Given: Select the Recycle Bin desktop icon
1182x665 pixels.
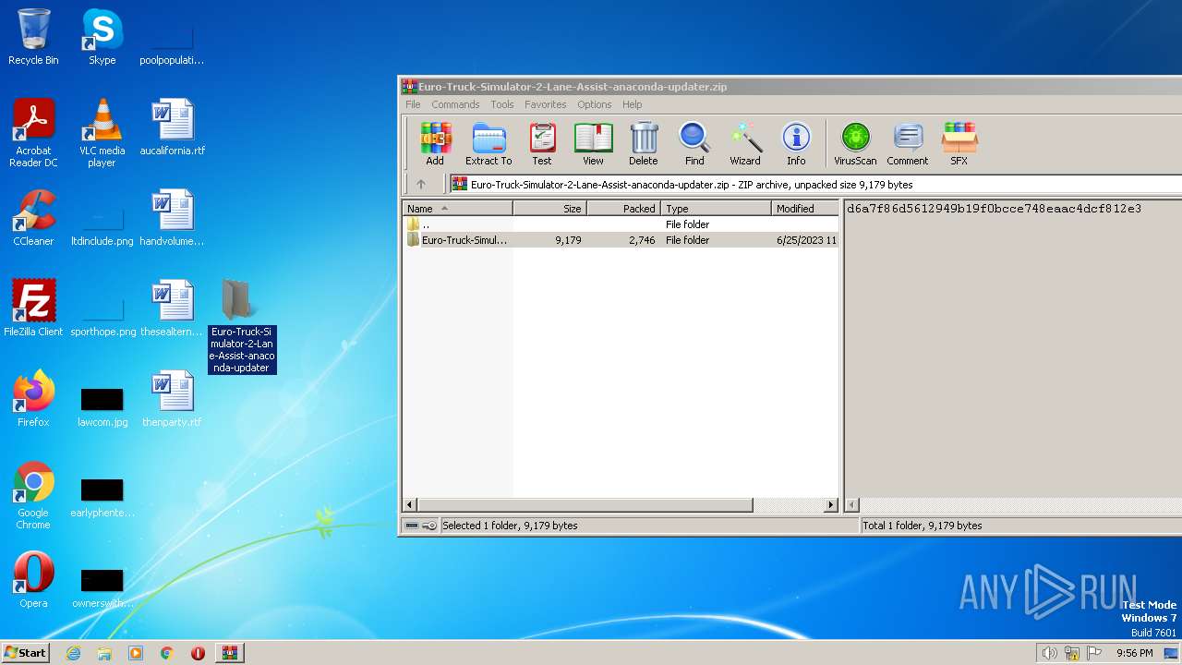Looking at the screenshot, I should point(33,37).
